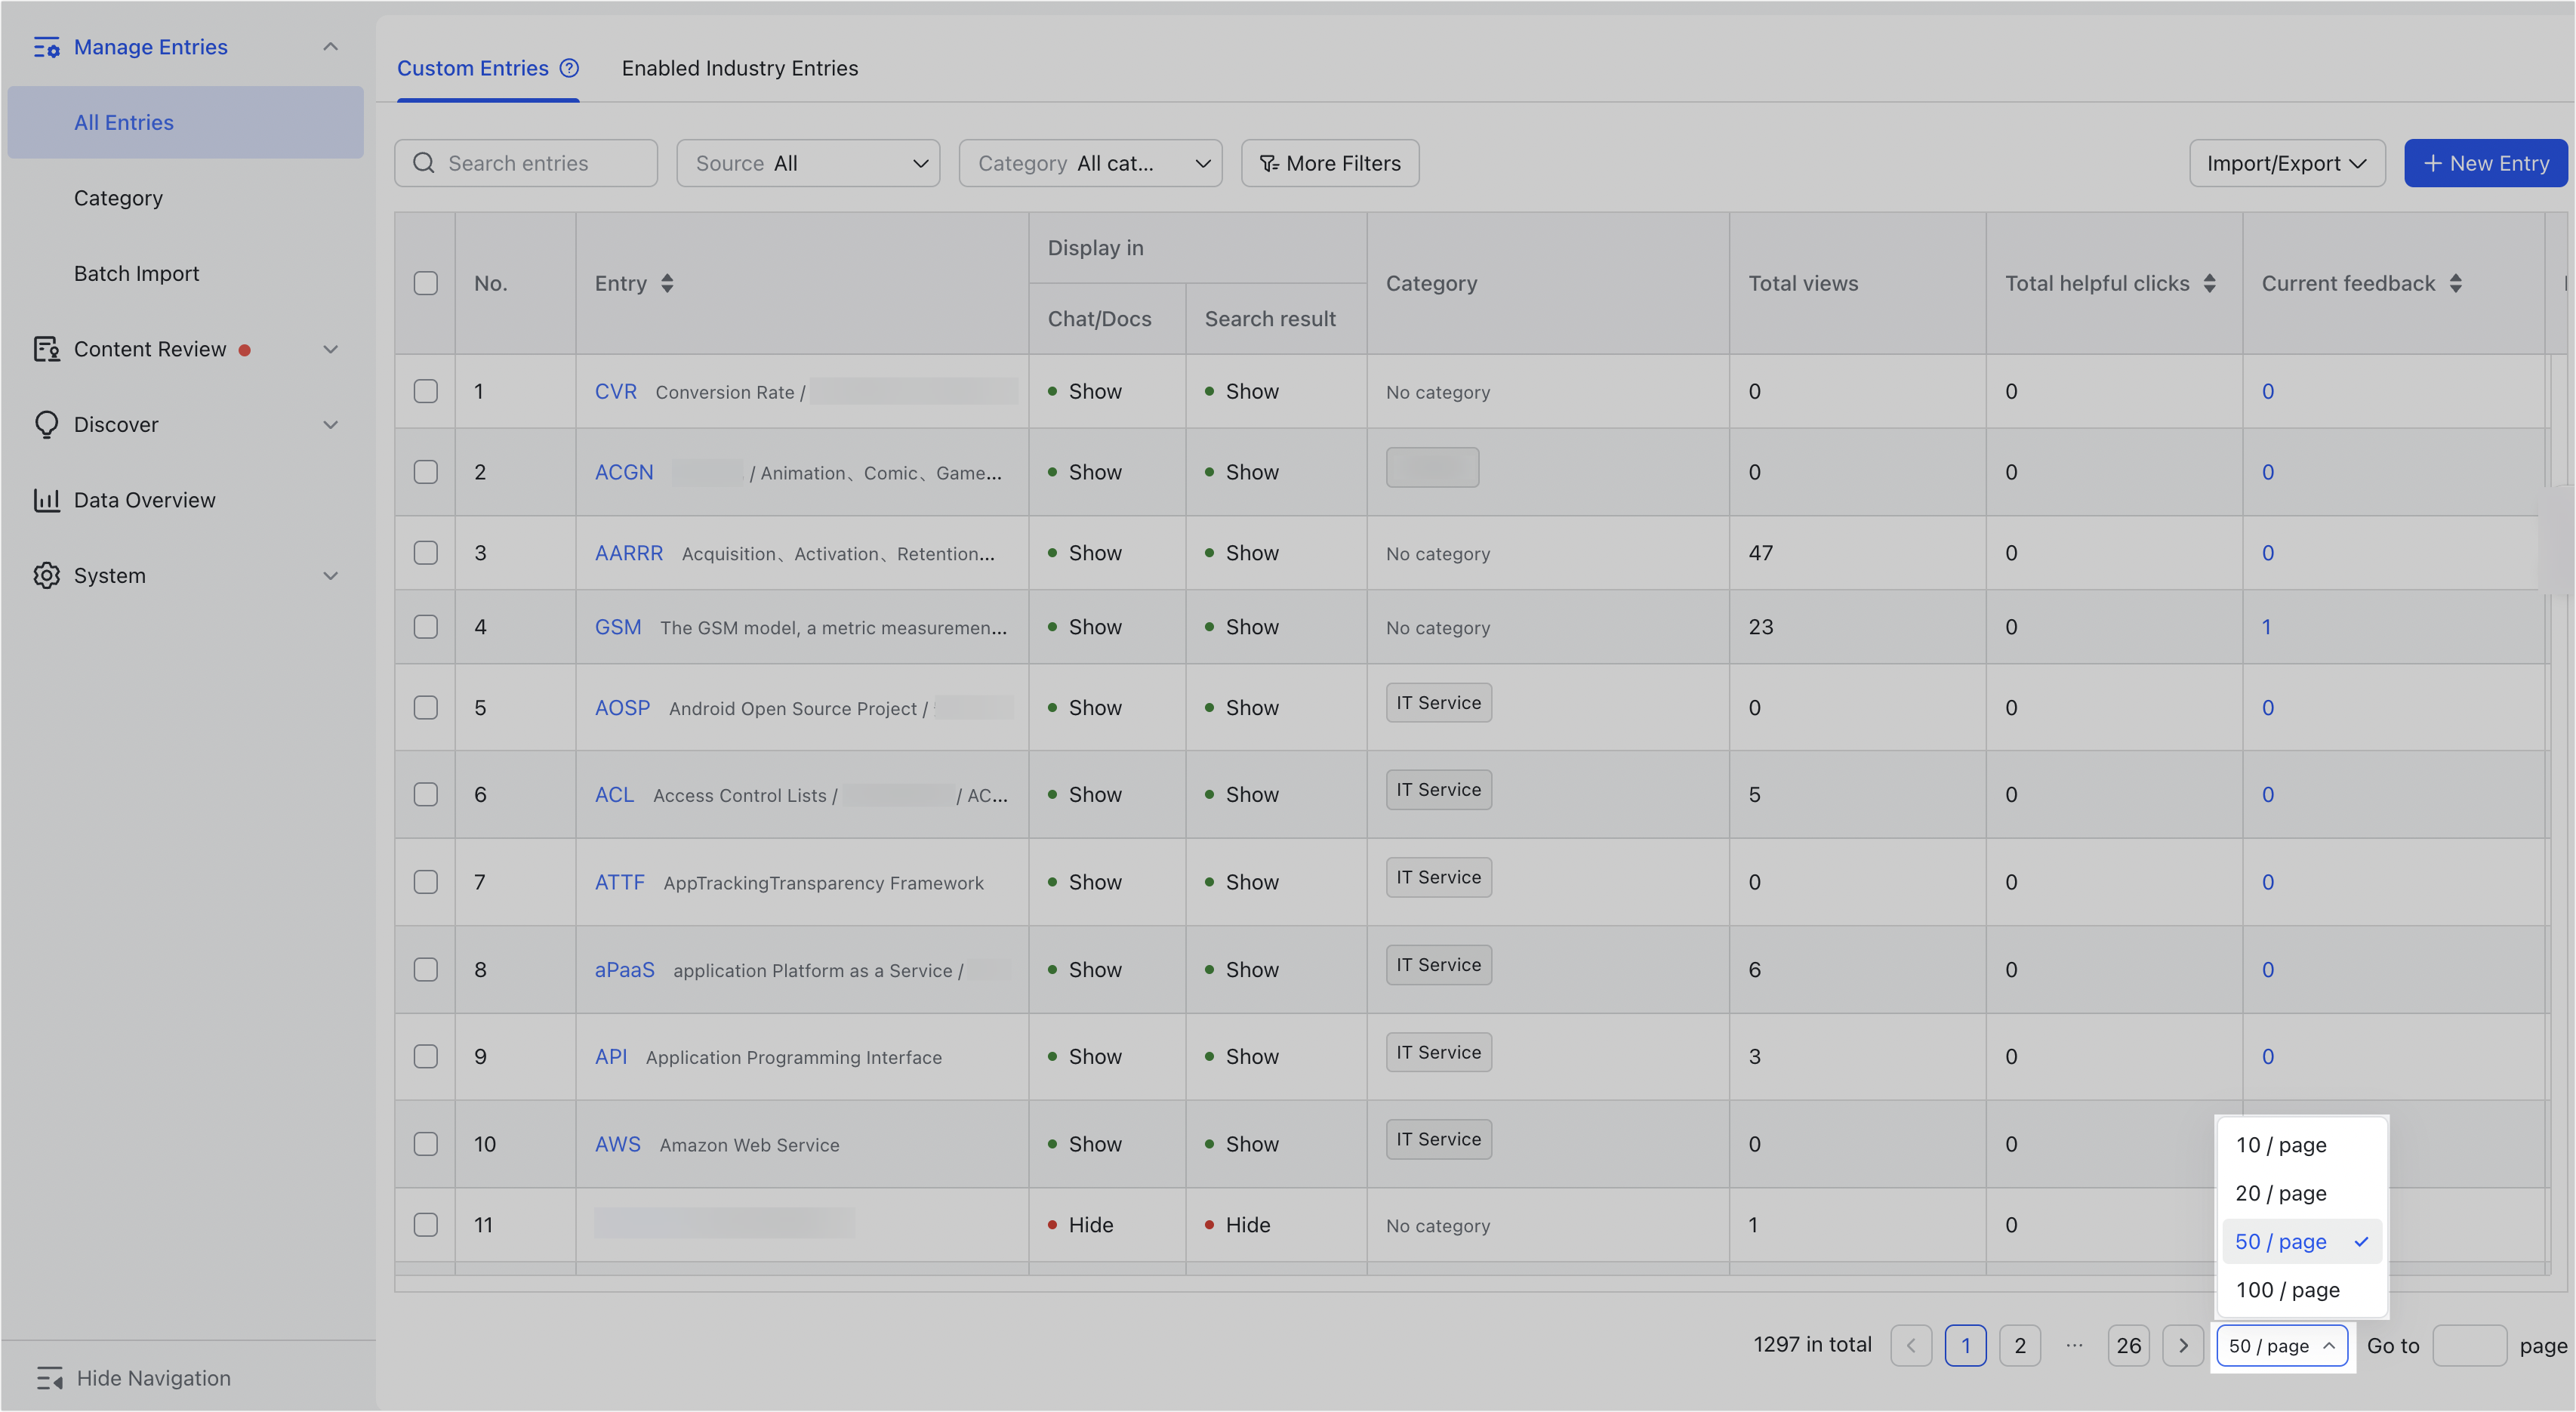This screenshot has width=2576, height=1412.
Task: Select the Custom Entries tab
Action: click(472, 68)
